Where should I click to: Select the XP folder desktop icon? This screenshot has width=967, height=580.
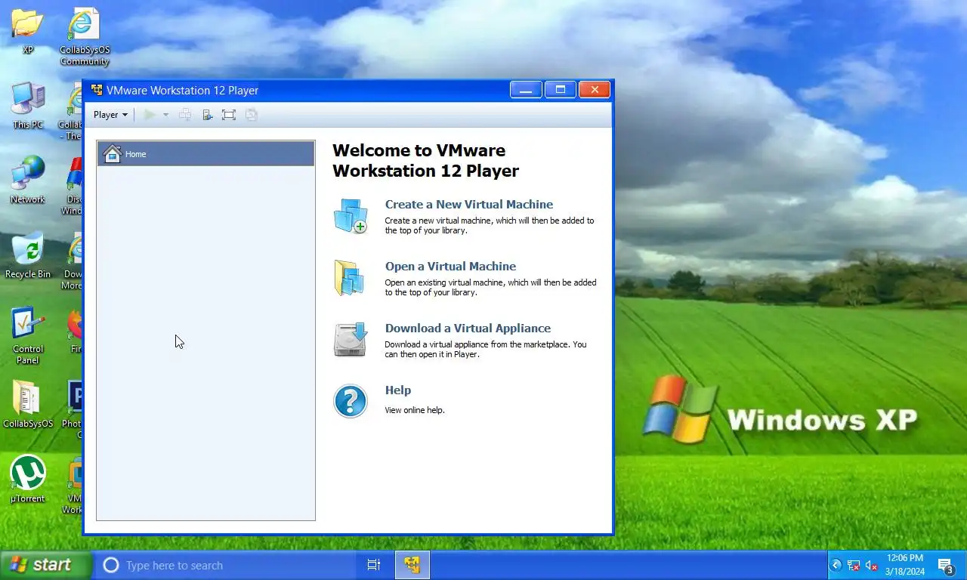coord(28,32)
